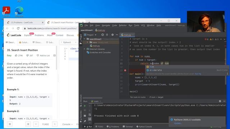Minimize the Run panel with the minus icon

coord(224,101)
